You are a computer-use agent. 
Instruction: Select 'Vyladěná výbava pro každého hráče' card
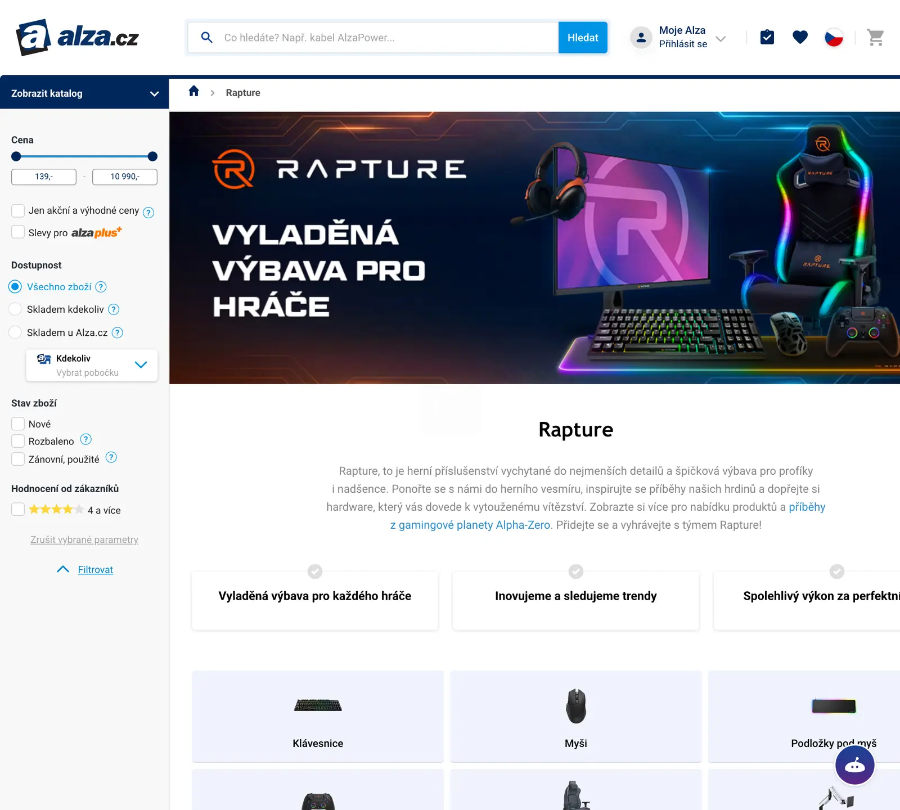pos(315,601)
